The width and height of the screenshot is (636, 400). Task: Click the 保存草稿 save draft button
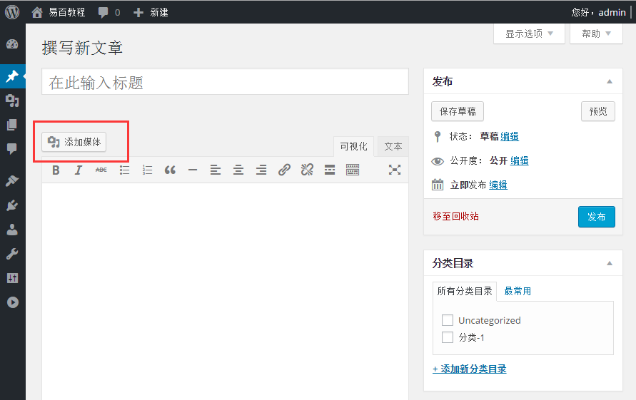[458, 111]
